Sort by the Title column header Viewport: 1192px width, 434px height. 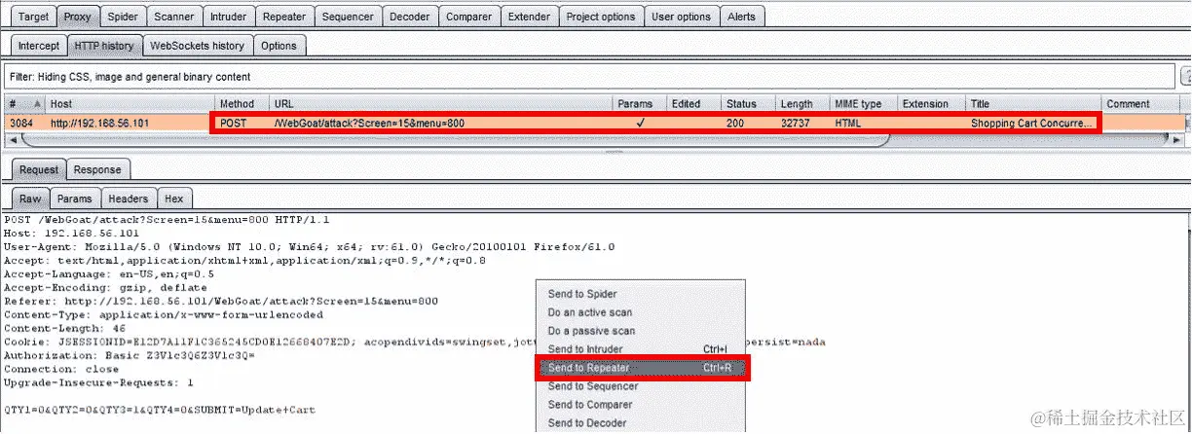pos(1034,104)
